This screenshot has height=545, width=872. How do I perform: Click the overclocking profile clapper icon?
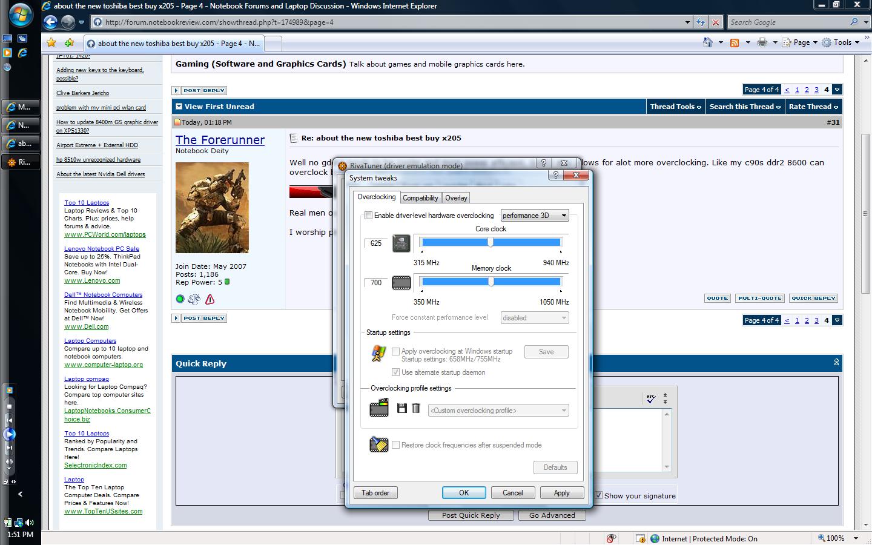[379, 408]
